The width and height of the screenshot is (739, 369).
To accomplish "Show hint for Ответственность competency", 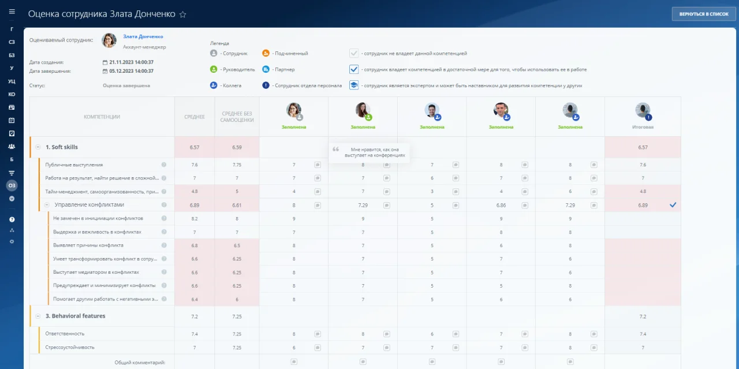I will [x=164, y=334].
